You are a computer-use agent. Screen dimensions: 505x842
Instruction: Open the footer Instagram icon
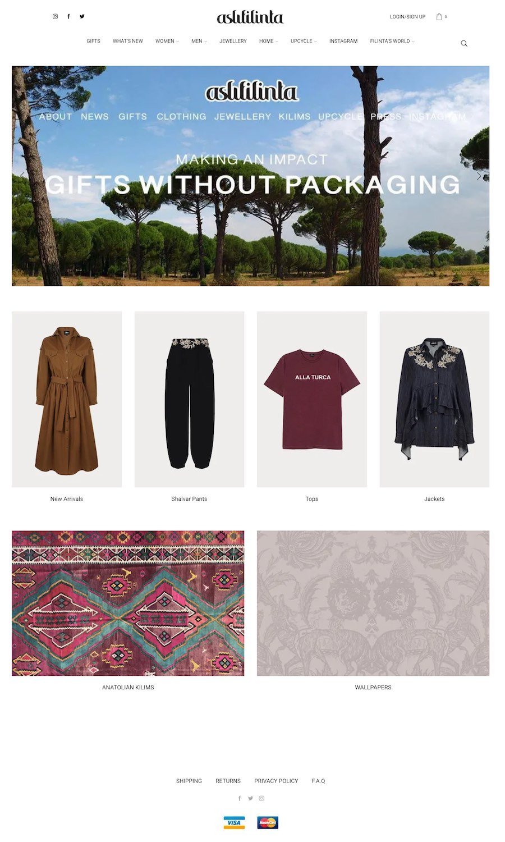(x=261, y=798)
